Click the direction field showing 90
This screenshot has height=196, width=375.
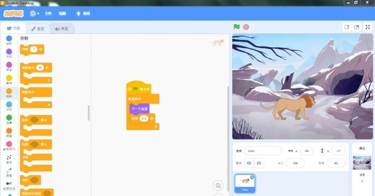coord(336,163)
